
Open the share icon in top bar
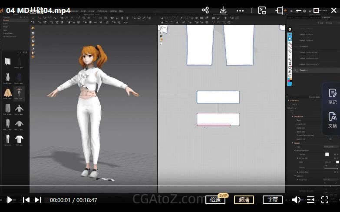tap(205, 10)
